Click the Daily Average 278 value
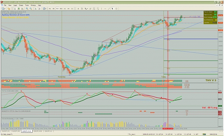This screenshot has height=136, width=224. (x=215, y=17)
